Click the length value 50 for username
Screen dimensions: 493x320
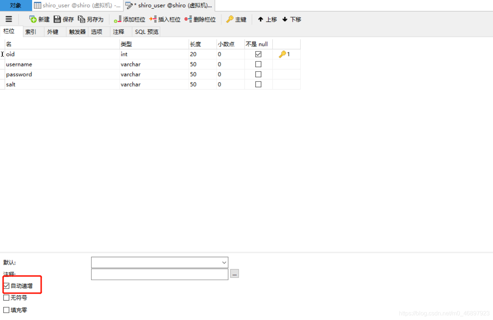(x=202, y=64)
